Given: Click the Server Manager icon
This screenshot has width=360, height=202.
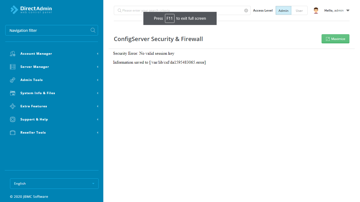Looking at the screenshot, I should [x=13, y=67].
